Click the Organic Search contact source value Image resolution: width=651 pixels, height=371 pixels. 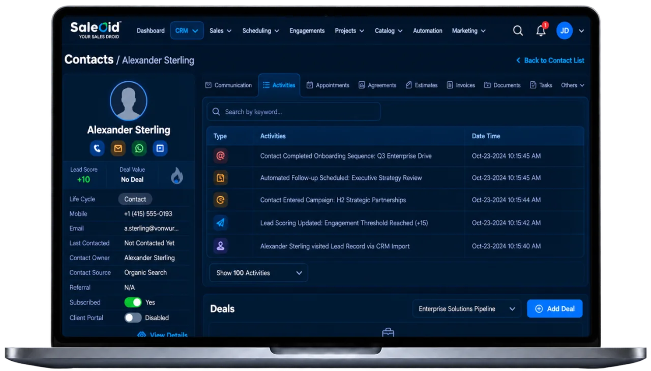pos(145,272)
